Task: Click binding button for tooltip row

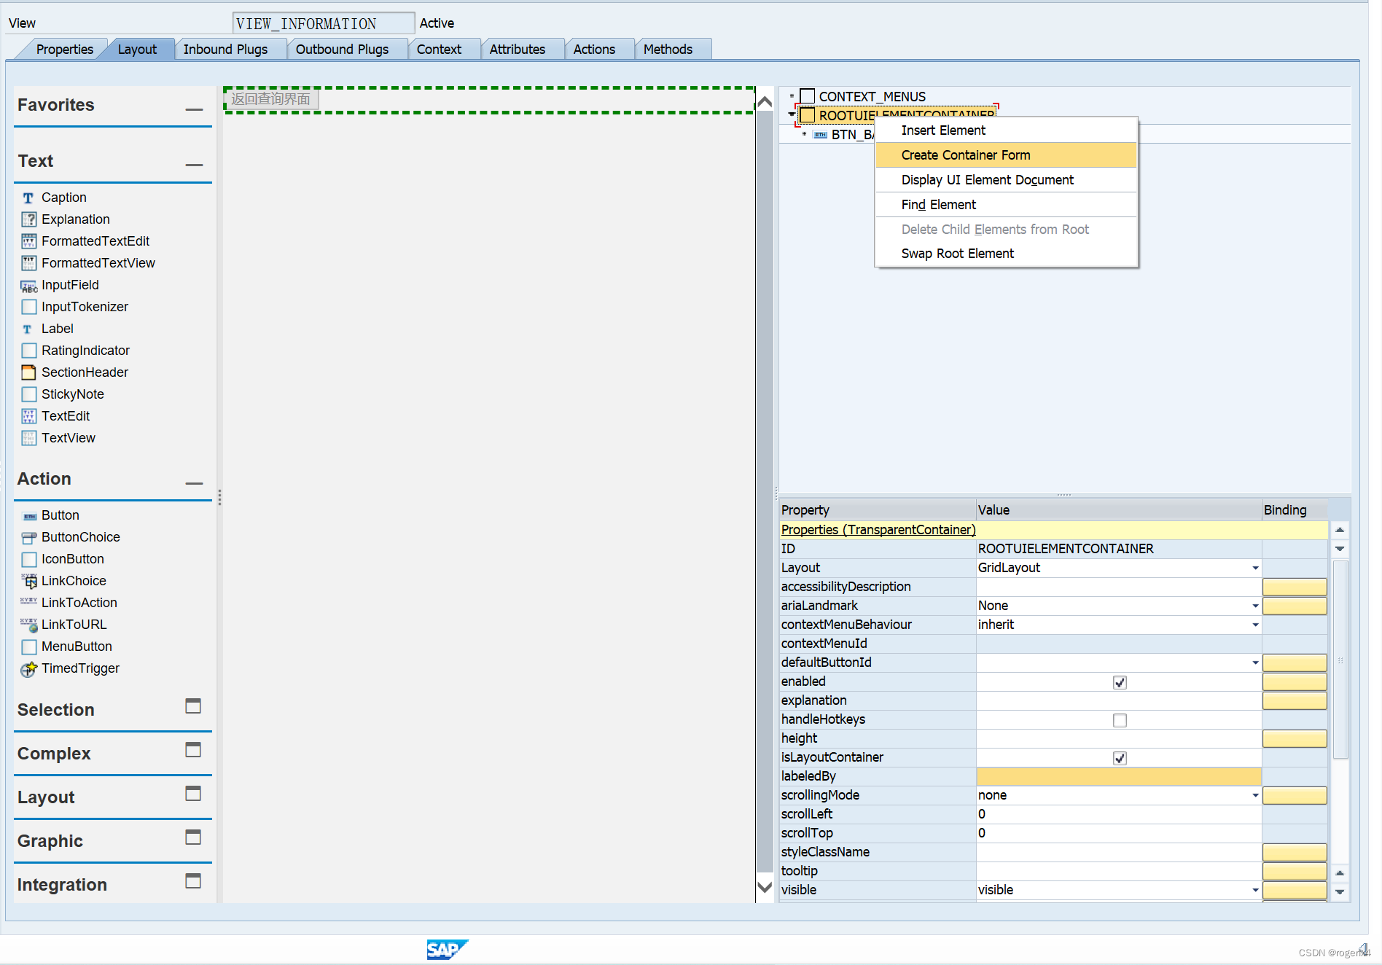Action: click(1295, 871)
